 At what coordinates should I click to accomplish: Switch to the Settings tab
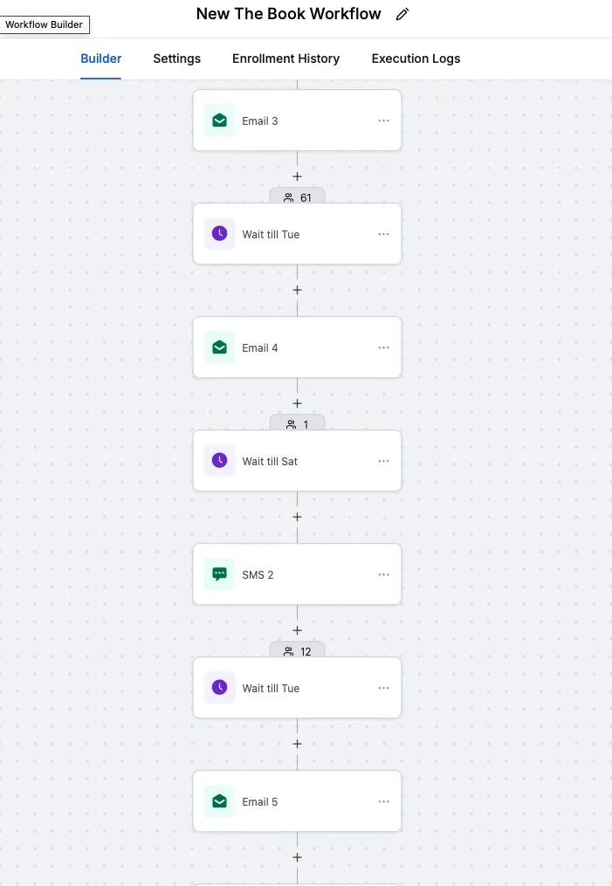click(x=177, y=58)
